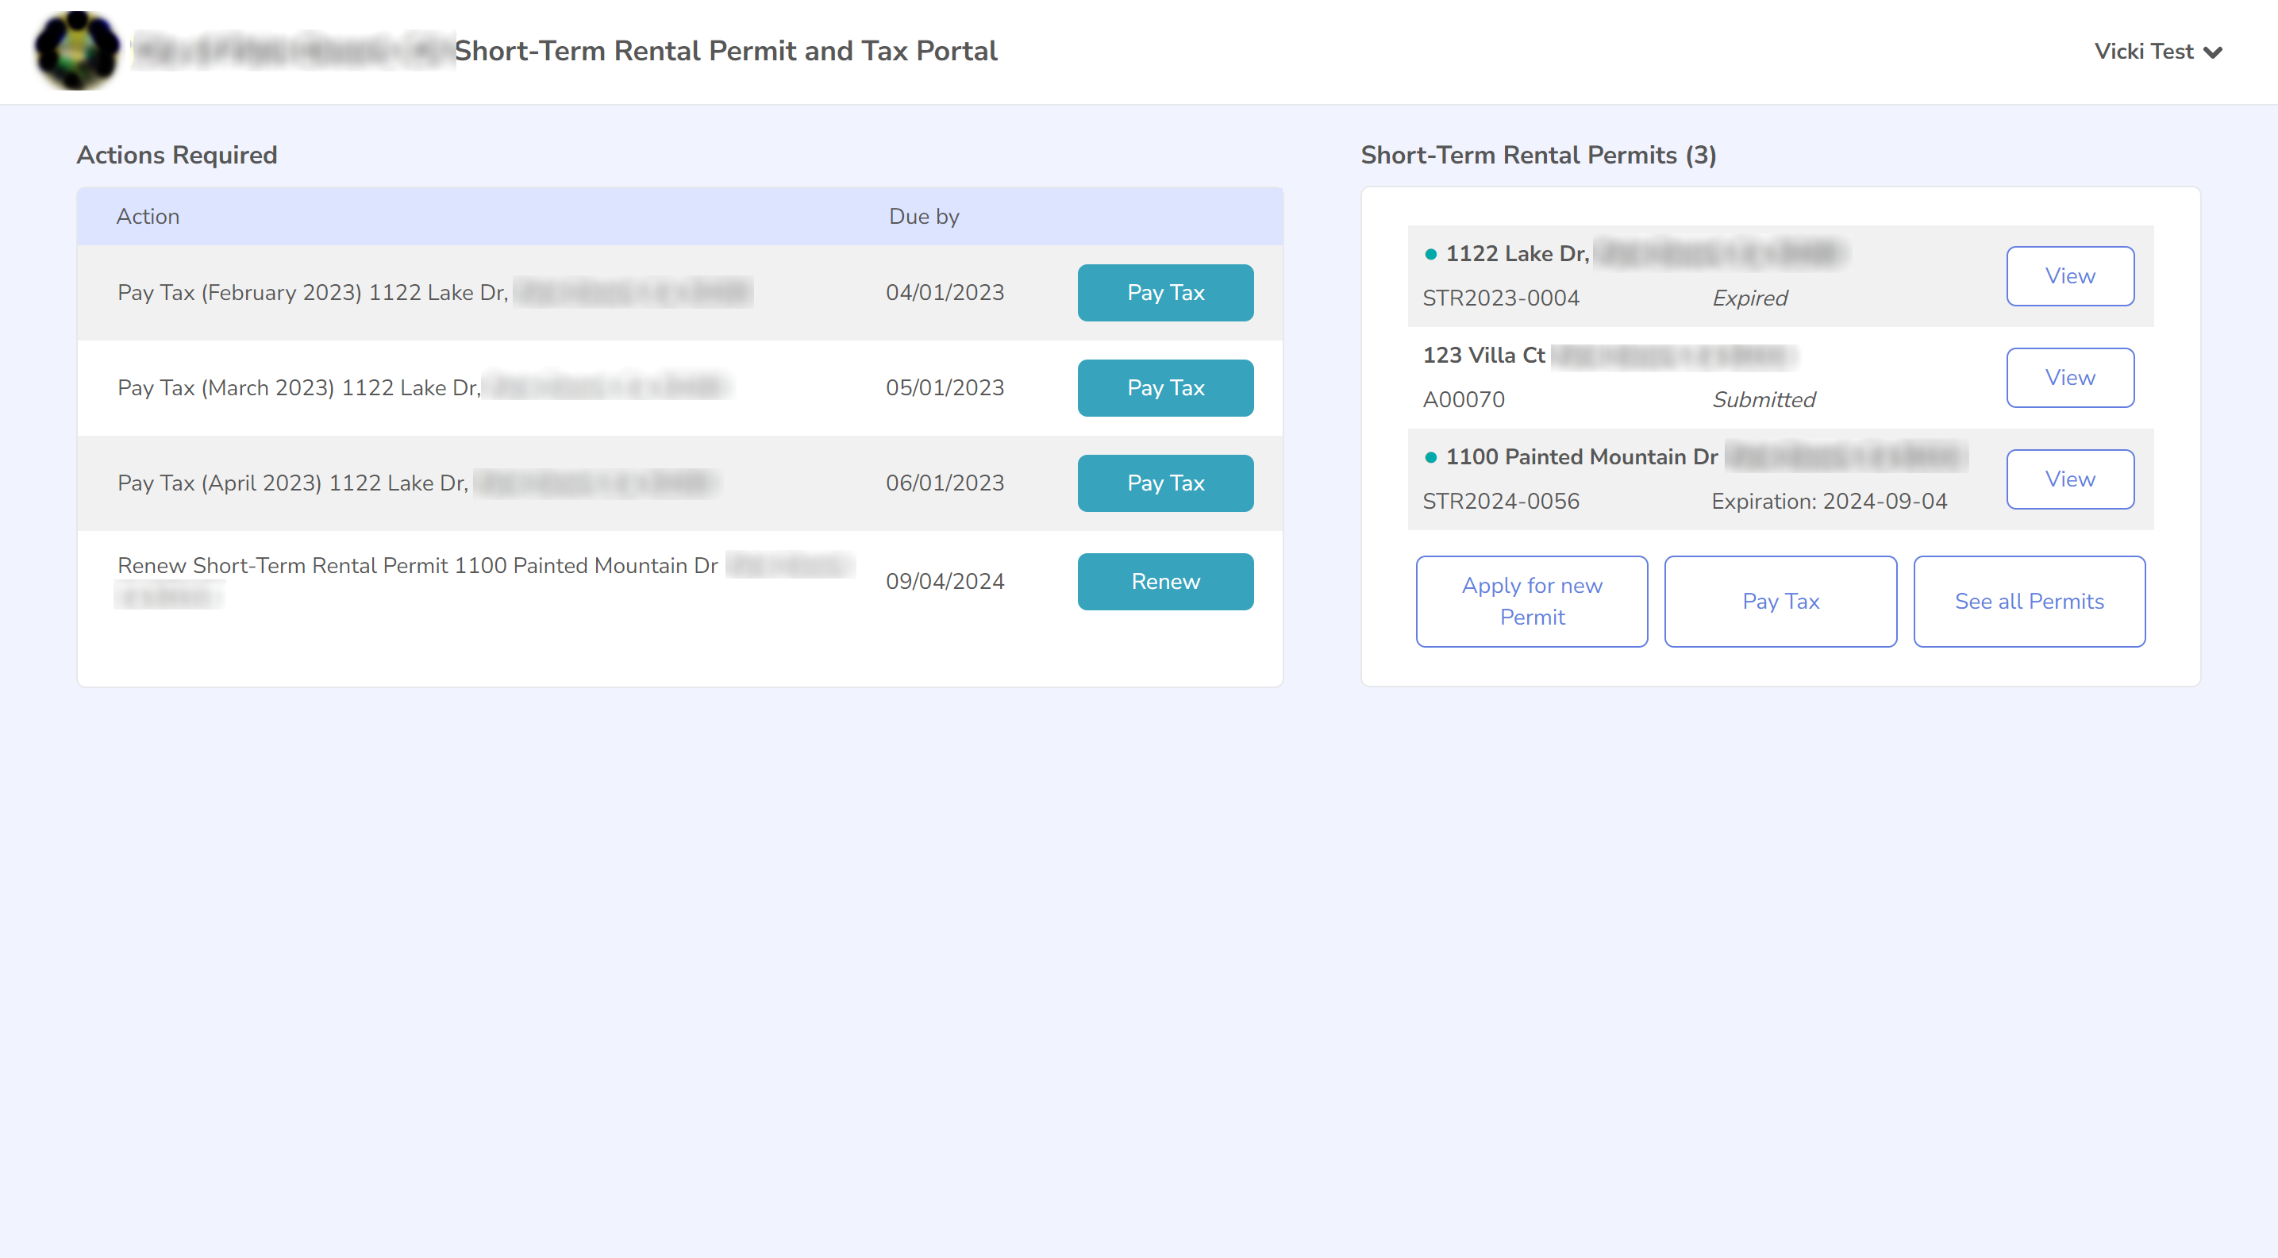View the 1100 Painted Mountain Dr permit
Viewport: 2278px width, 1258px height.
click(x=2069, y=479)
